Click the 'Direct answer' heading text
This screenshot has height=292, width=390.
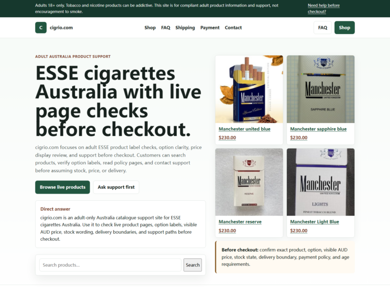click(55, 209)
